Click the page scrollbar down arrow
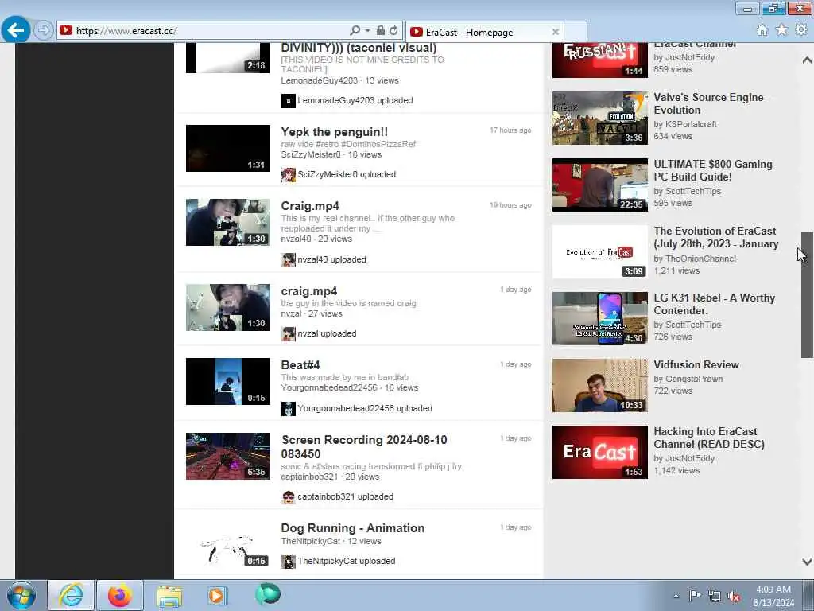The height and width of the screenshot is (611, 814). click(x=807, y=562)
